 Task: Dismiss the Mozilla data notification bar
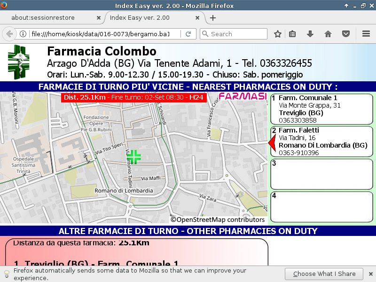point(370,274)
